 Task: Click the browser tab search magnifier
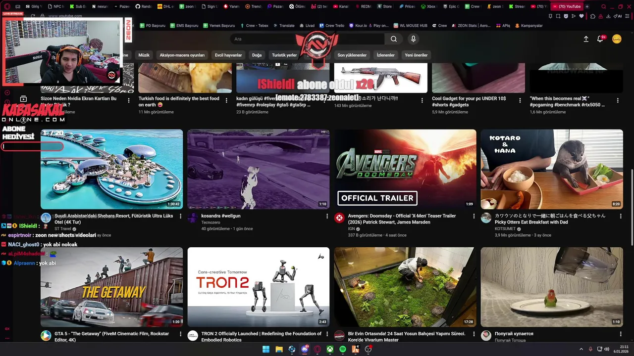coord(603,6)
